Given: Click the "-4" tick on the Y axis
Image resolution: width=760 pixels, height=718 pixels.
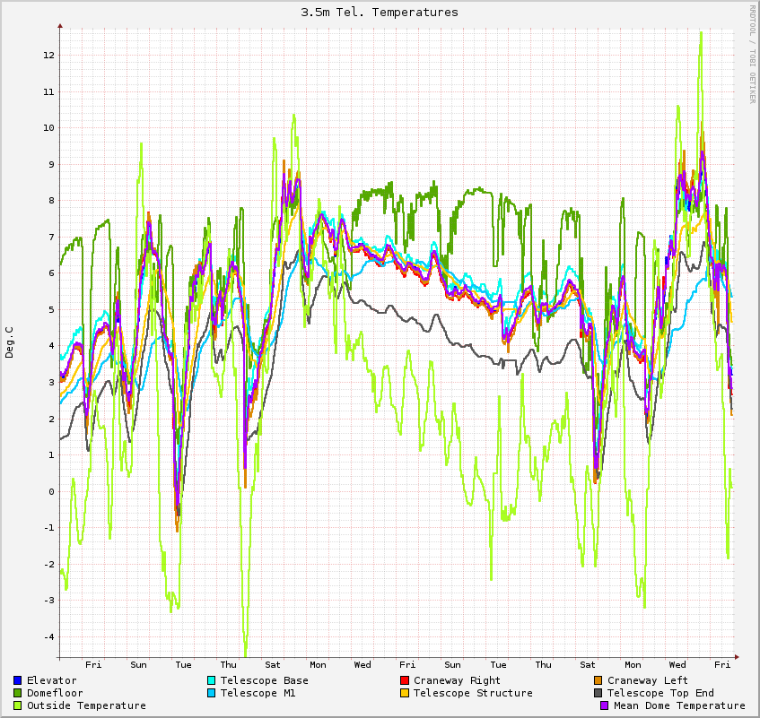Looking at the screenshot, I should (48, 636).
